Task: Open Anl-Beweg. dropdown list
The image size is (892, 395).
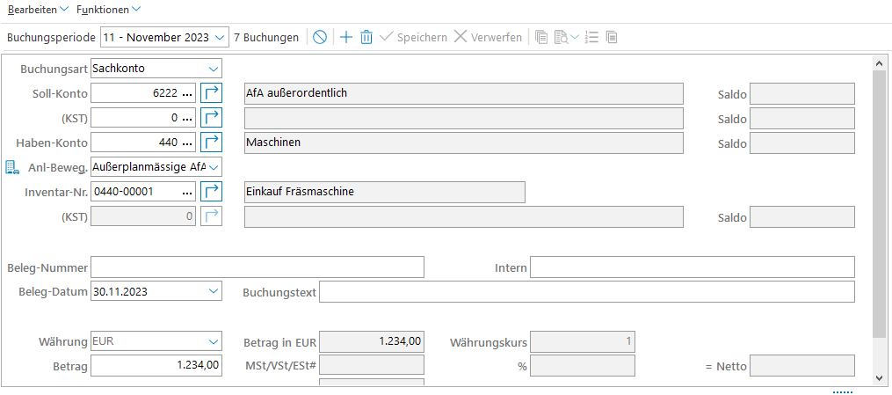Action: [214, 167]
